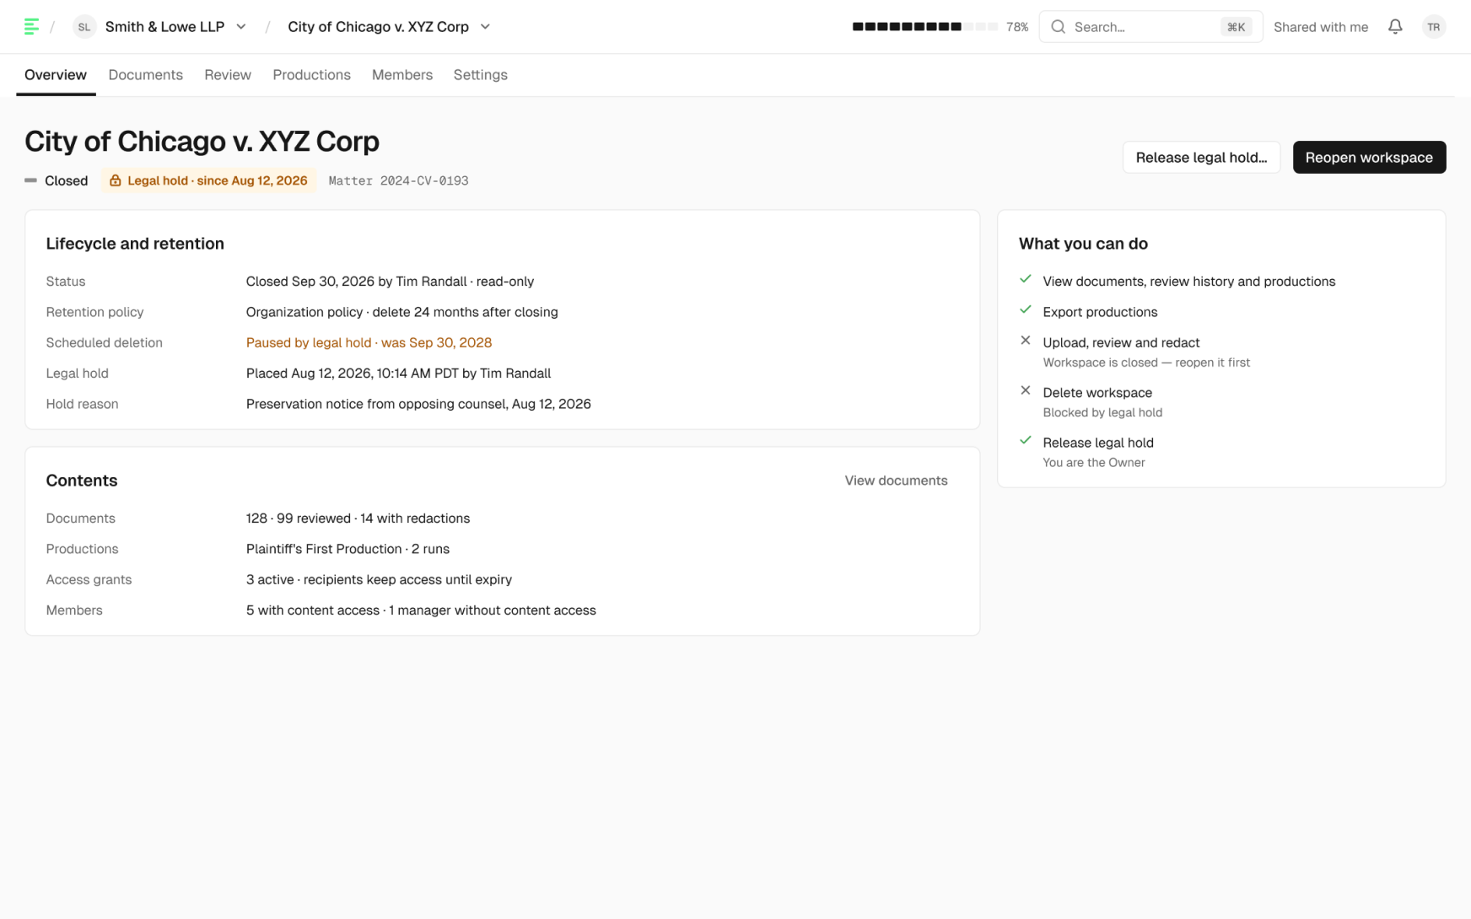
Task: Click the ⌘K shortcut badge
Action: click(x=1236, y=27)
